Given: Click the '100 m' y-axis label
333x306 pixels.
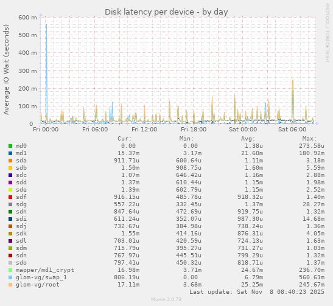Looking at the screenshot, I should (27, 106).
